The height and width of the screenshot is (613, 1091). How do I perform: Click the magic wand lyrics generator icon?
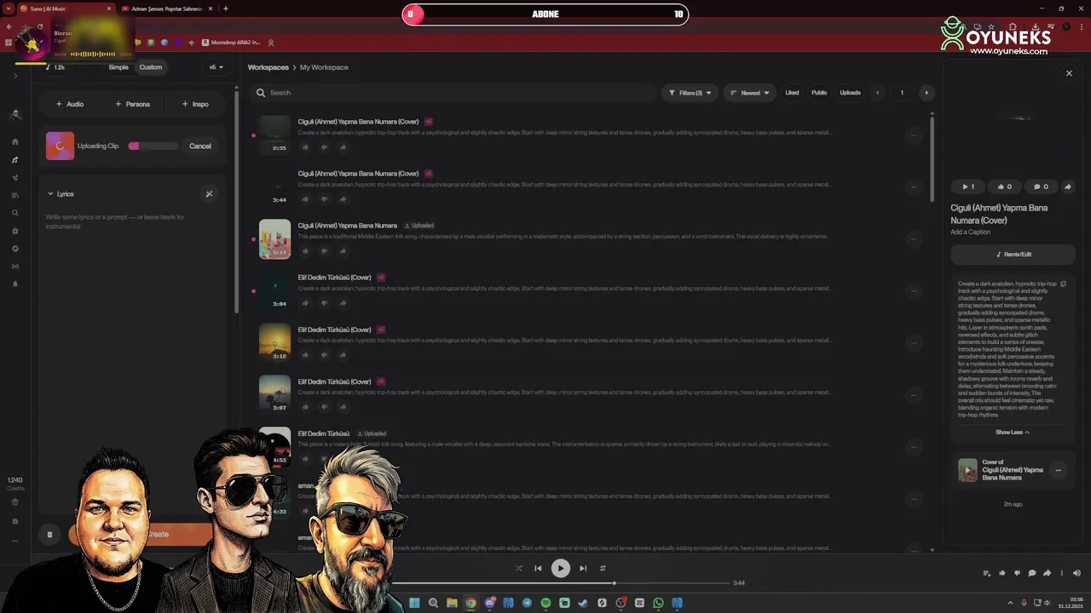point(209,194)
